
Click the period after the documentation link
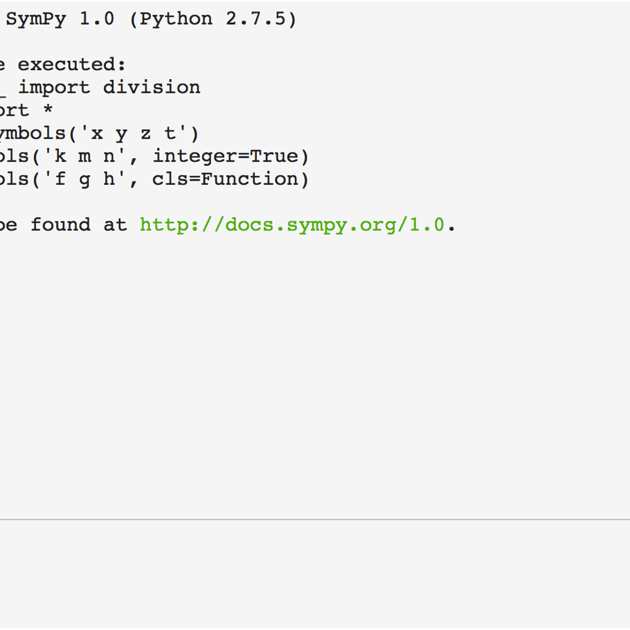point(452,226)
